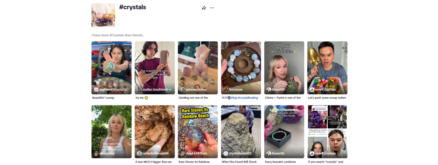Open the 'Every bracelet combines' bracelet video
Screen dimensions: 438x165
pyautogui.click(x=284, y=131)
